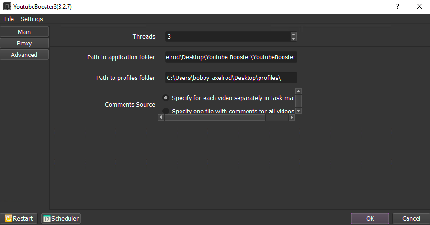Click Comments Source scroll left arrow
The width and height of the screenshot is (430, 225).
click(161, 117)
